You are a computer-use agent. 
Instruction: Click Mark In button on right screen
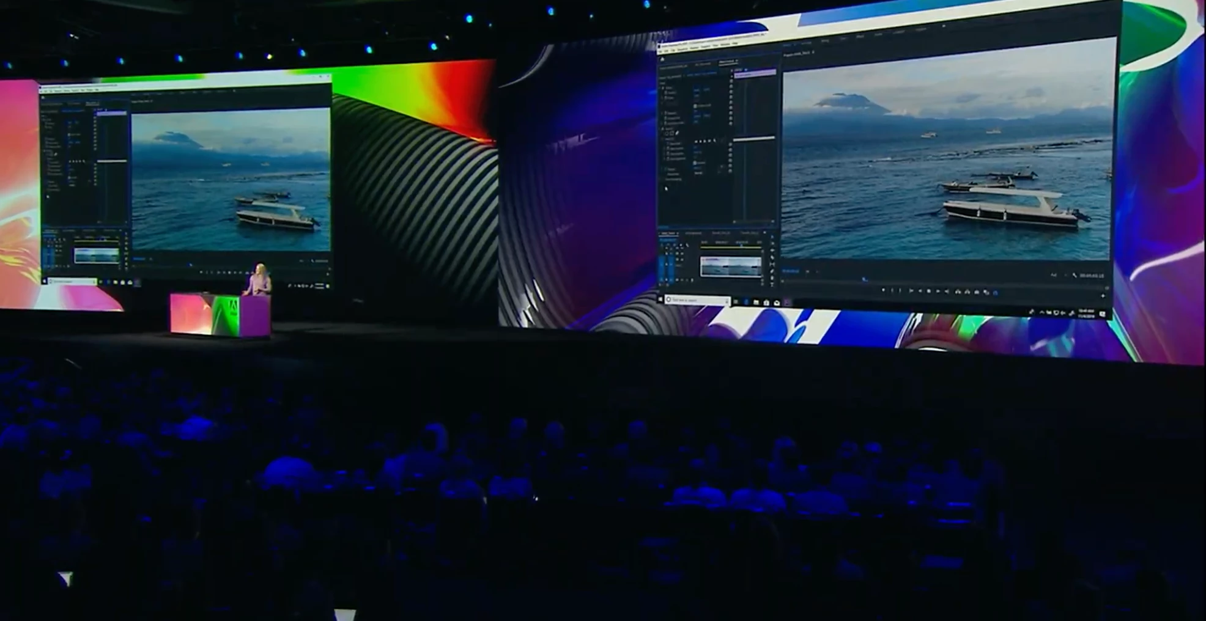pyautogui.click(x=892, y=290)
